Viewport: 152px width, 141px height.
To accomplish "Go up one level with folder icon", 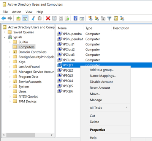I will click(18, 19).
